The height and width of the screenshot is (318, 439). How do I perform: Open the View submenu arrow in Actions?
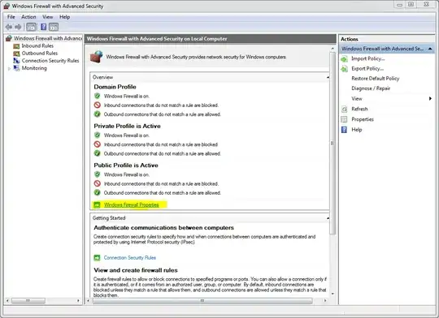430,99
